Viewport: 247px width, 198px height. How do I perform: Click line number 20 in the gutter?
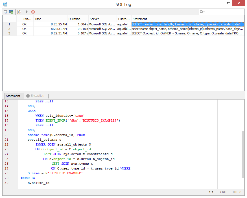6,135
